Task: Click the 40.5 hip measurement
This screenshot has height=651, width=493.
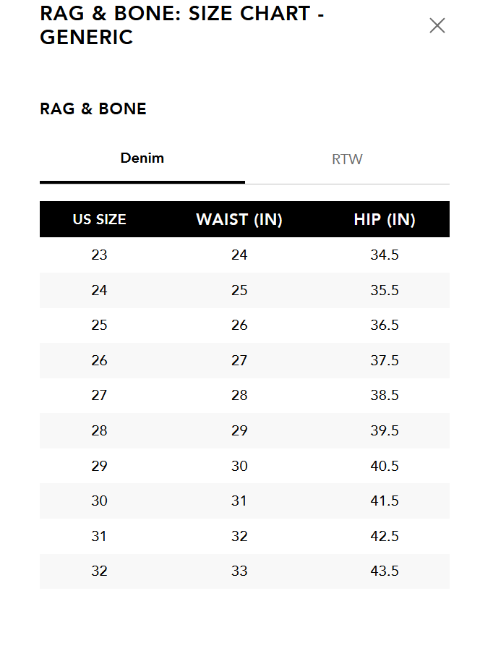Action: pos(385,466)
